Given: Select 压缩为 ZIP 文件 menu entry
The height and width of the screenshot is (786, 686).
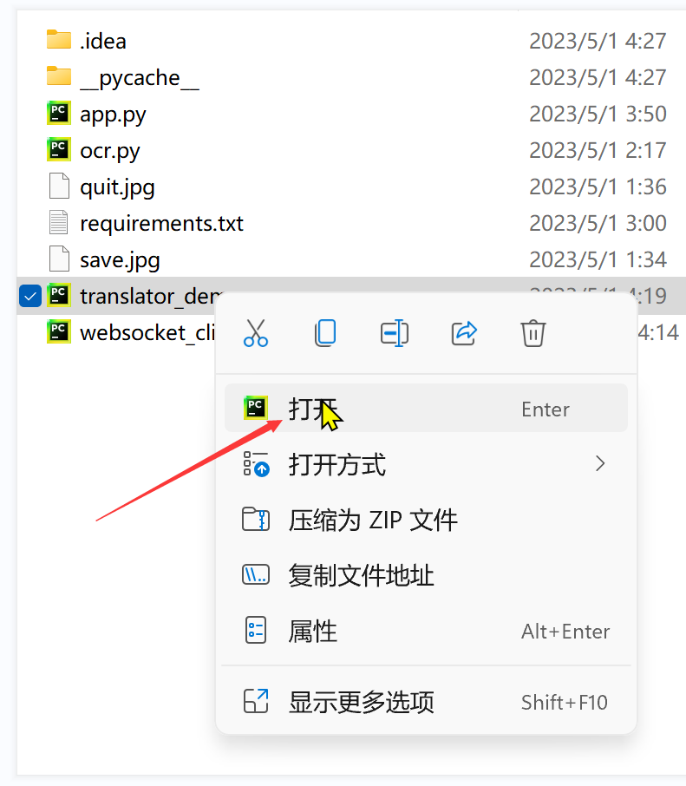Looking at the screenshot, I should pos(426,520).
